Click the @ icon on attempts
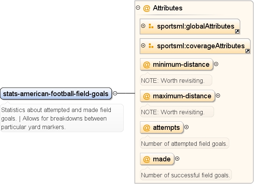Viewport: 260px width, 184px height. (147, 128)
